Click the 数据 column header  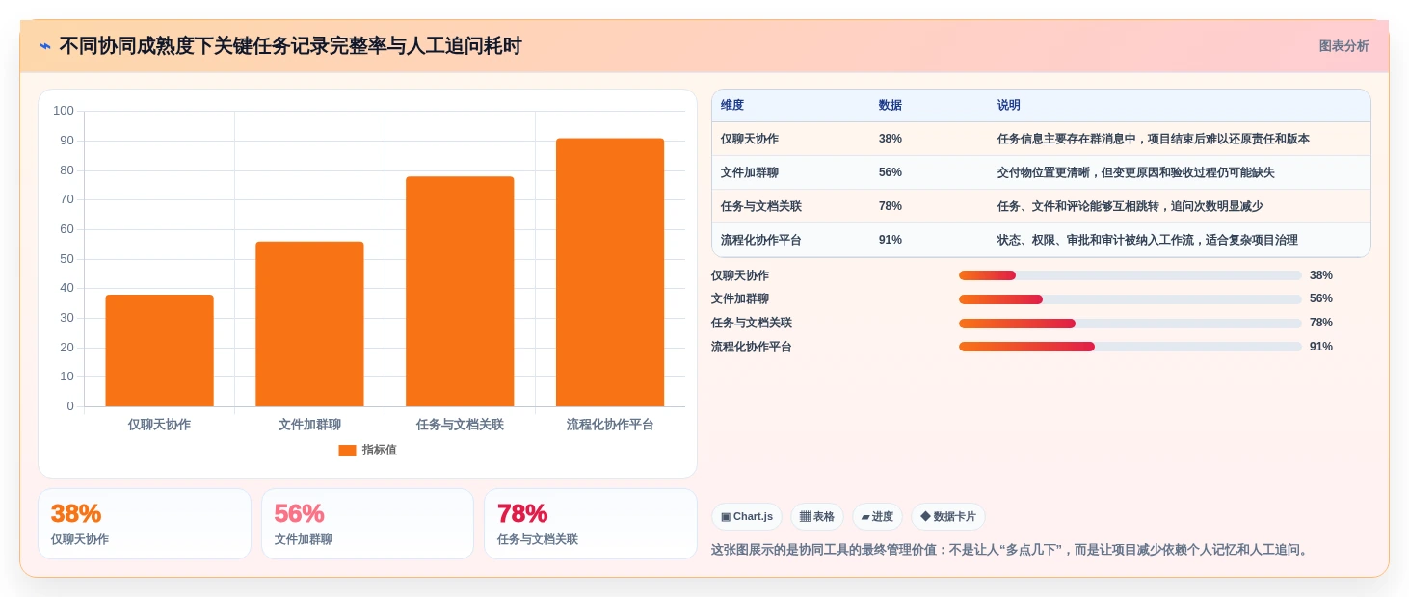891,106
